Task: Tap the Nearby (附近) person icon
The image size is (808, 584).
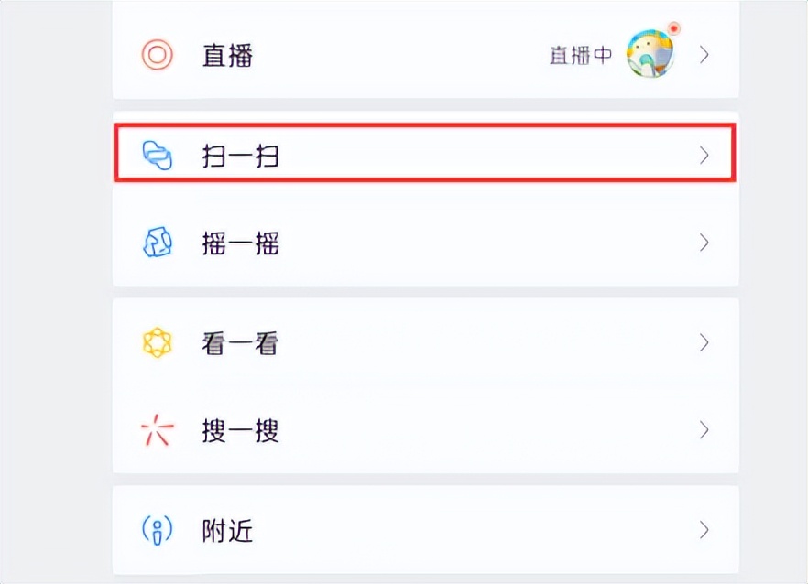Action: tap(156, 529)
